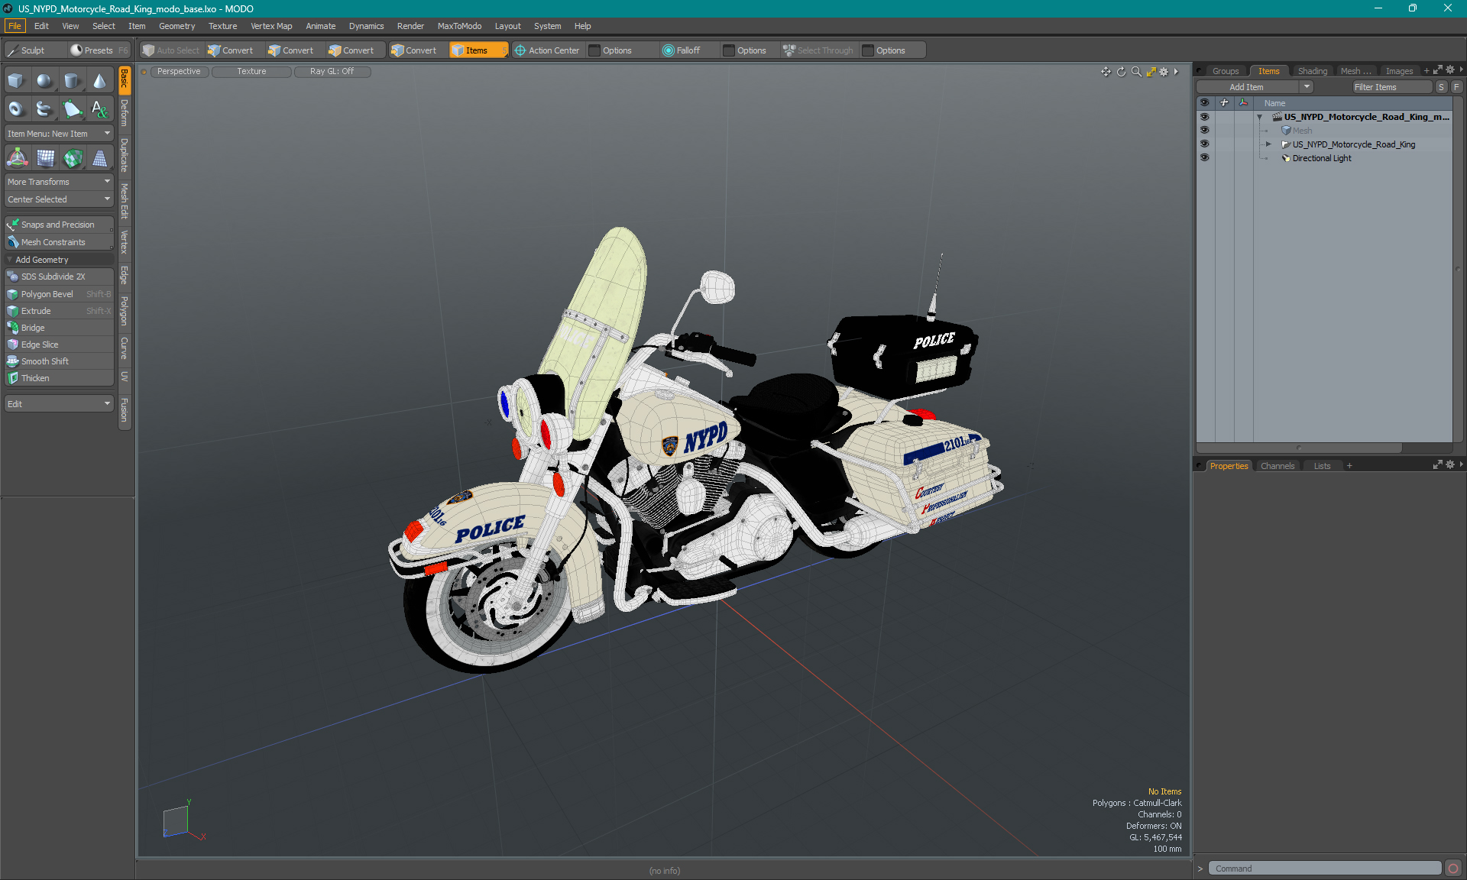Switch to the Shading tab

[1312, 71]
